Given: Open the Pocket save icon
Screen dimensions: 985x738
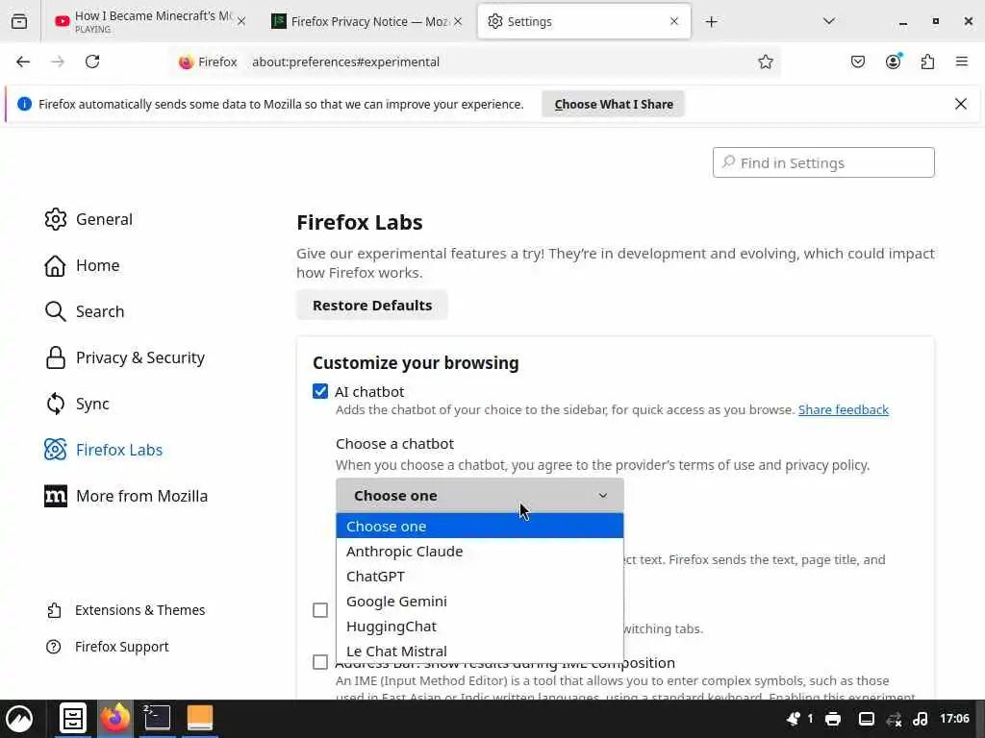Looking at the screenshot, I should [858, 61].
